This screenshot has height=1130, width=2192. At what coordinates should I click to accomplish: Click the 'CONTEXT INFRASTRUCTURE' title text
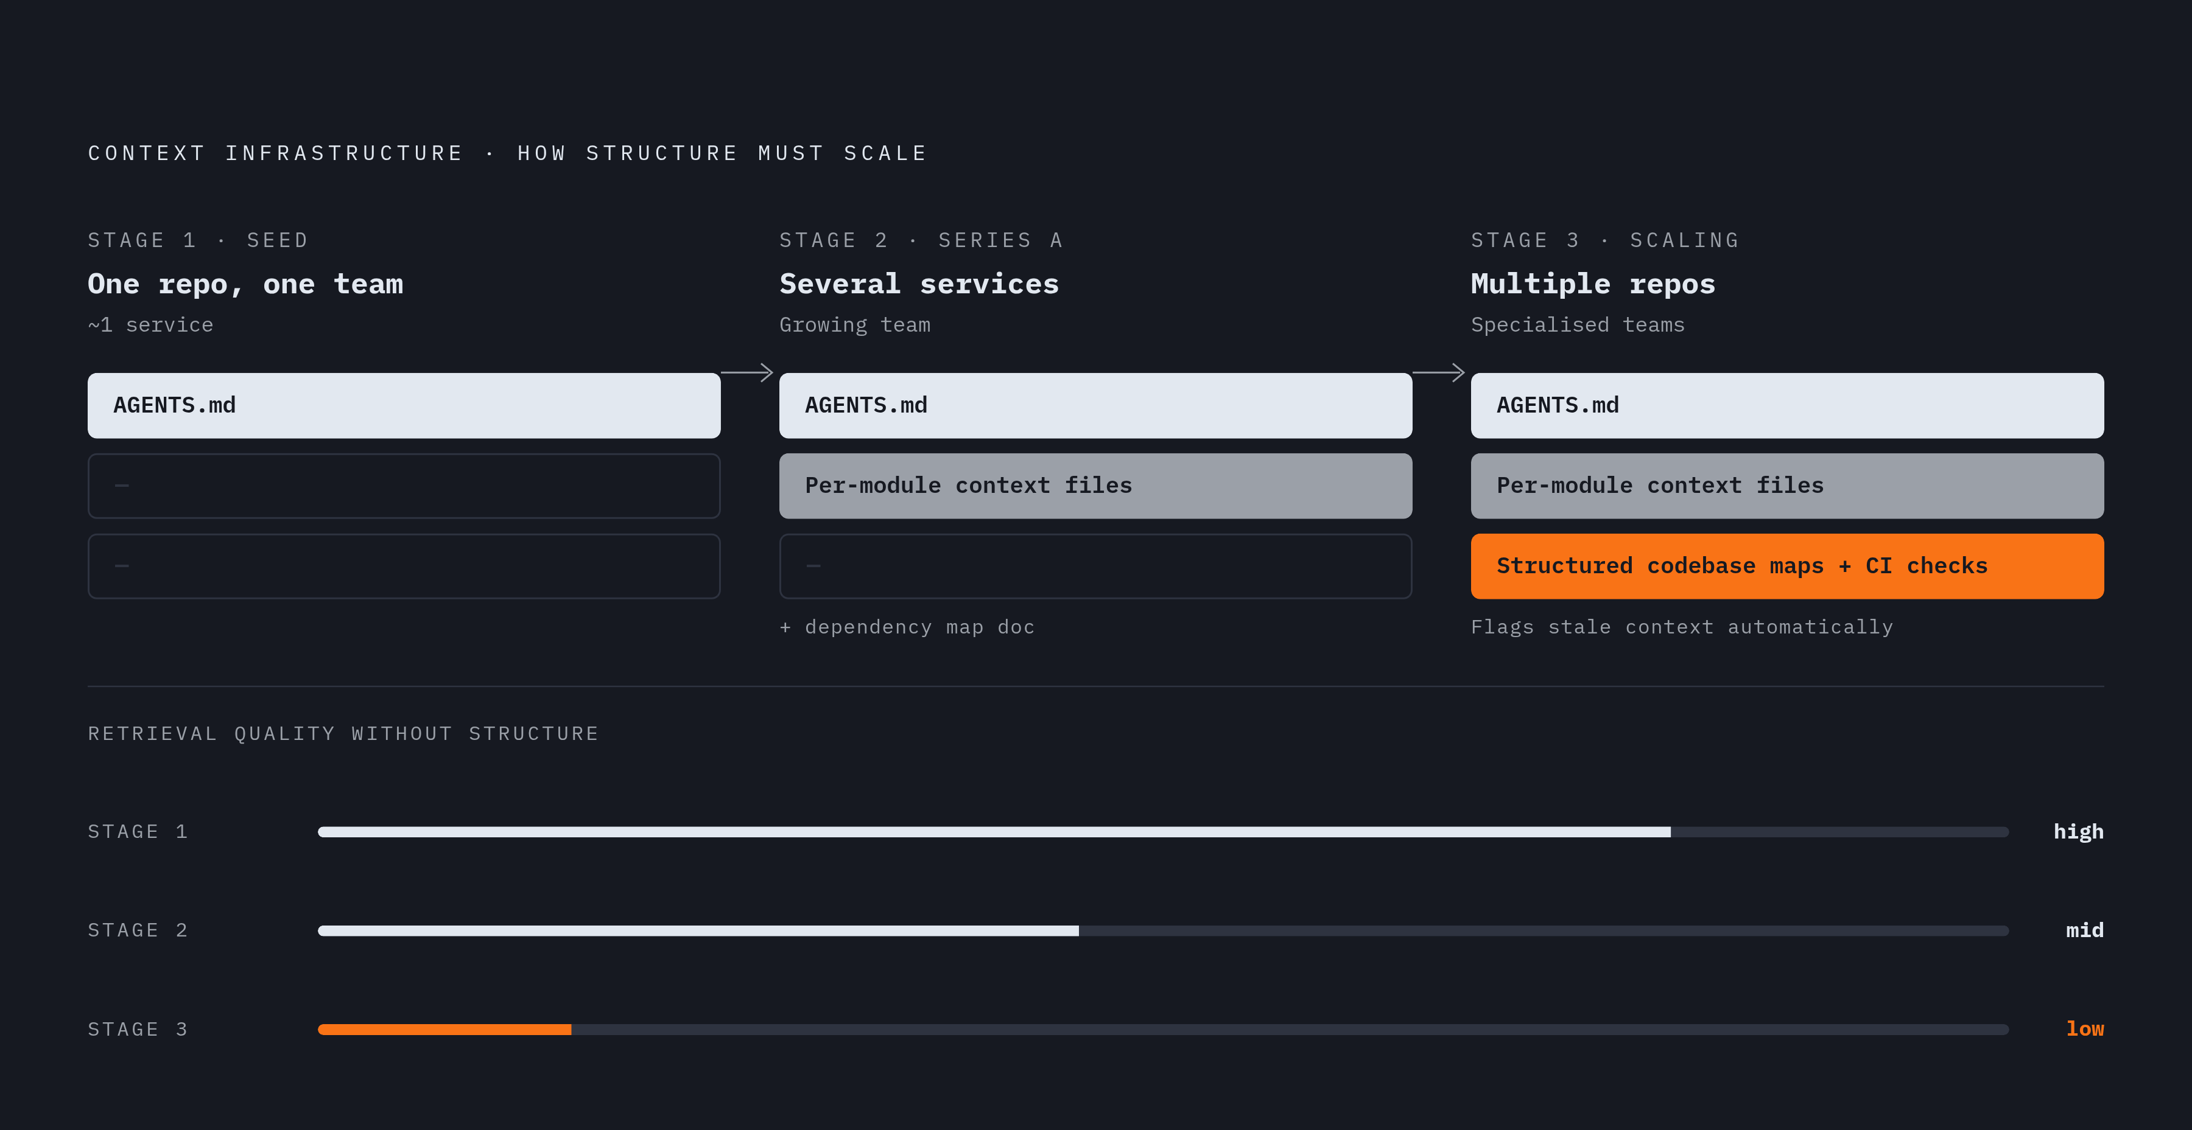(x=276, y=153)
